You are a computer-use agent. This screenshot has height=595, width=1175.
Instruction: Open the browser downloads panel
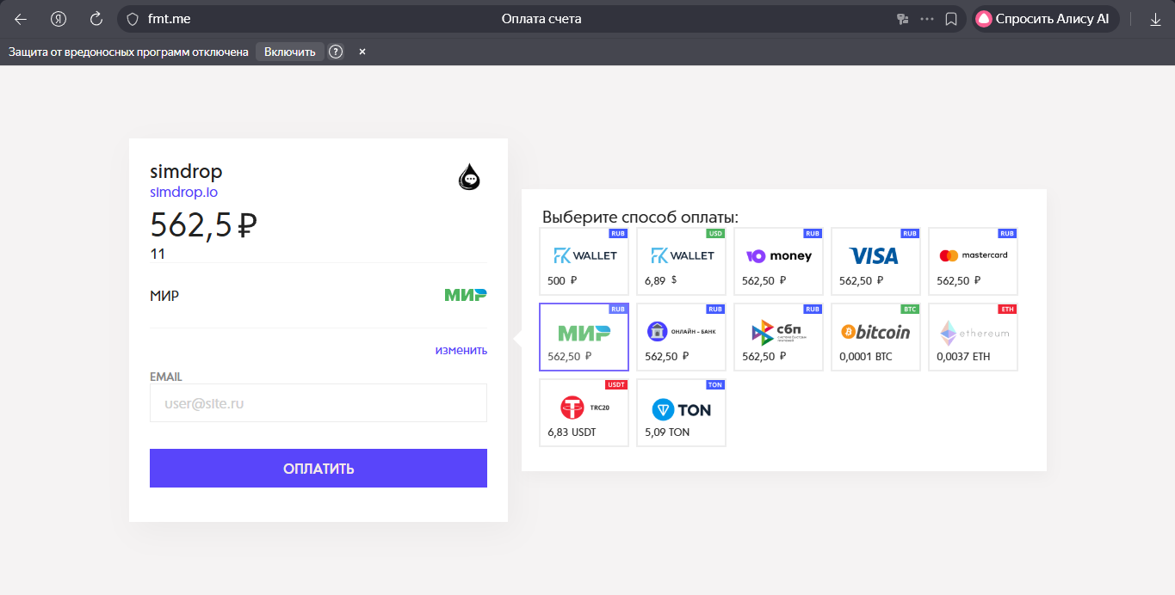click(x=1154, y=18)
